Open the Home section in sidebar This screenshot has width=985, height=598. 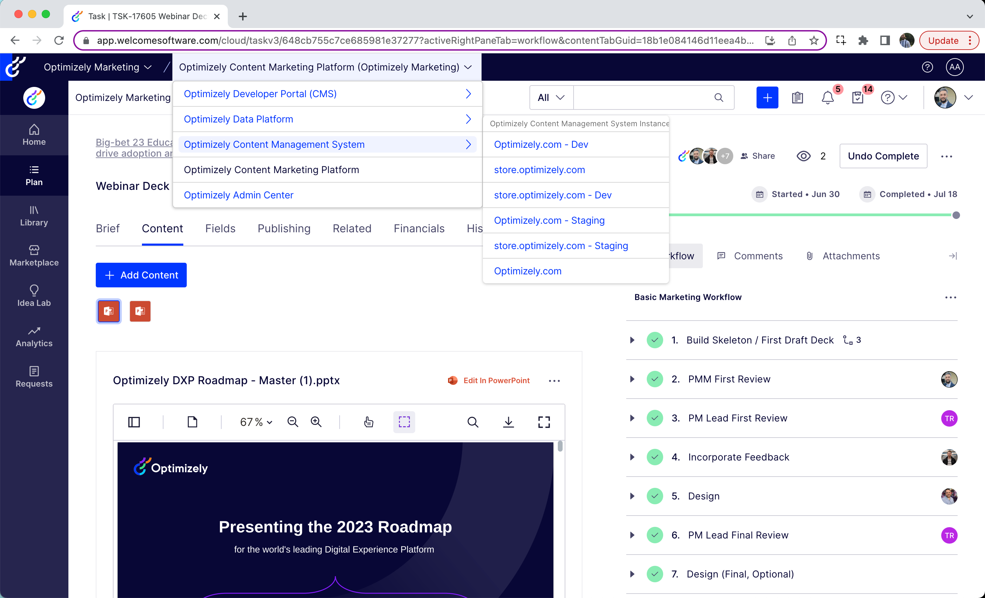click(34, 135)
